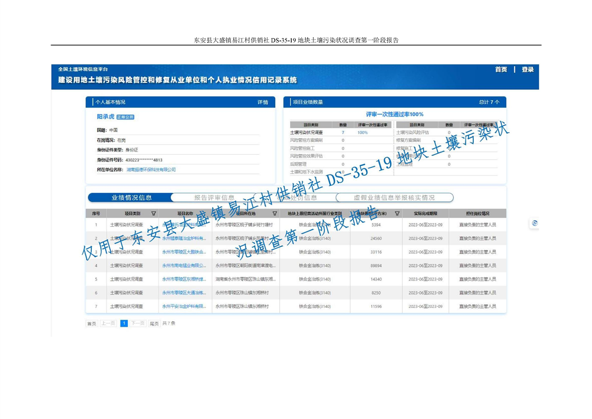Click the filter funnel on 项目所在地 column
This screenshot has width=592, height=419.
coord(275,214)
